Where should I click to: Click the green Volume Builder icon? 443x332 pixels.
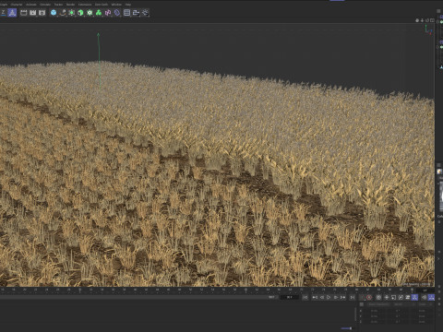click(x=99, y=13)
